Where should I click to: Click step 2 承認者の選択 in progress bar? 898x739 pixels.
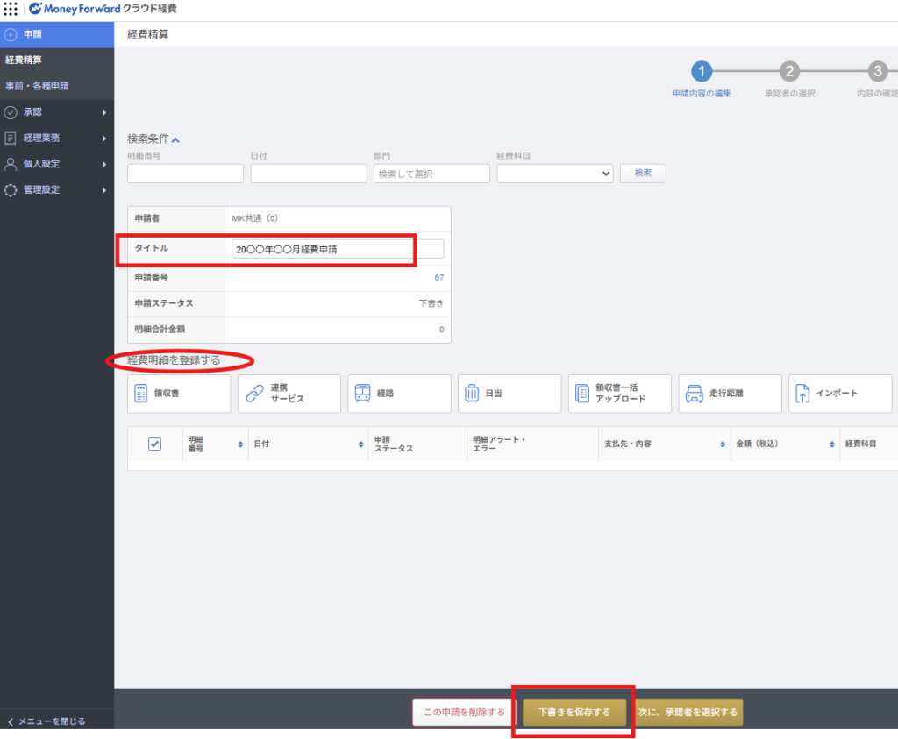[789, 72]
